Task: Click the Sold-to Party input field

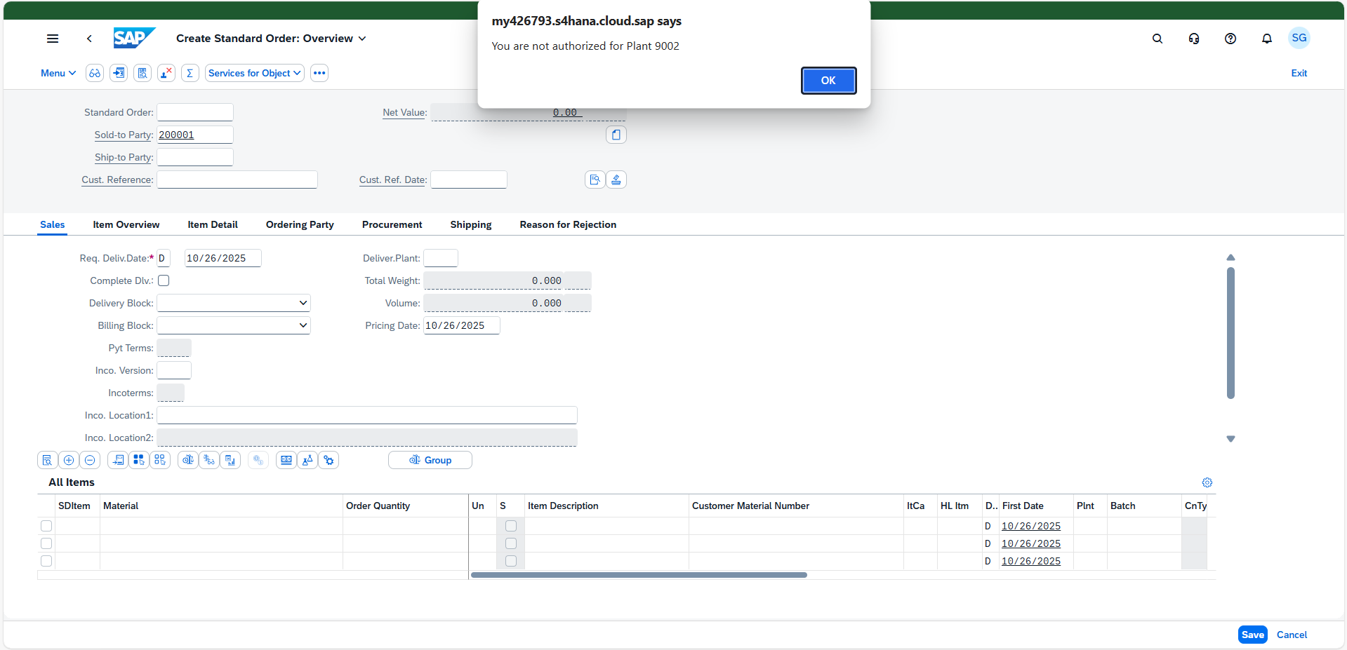Action: (194, 135)
